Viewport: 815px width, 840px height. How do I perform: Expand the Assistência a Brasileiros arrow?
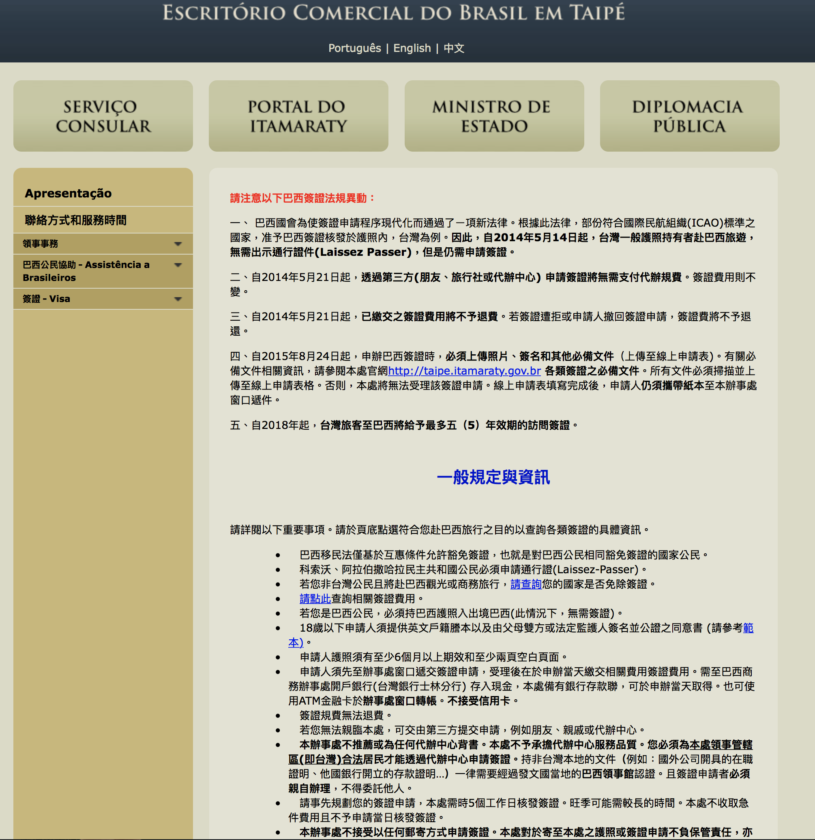(x=178, y=265)
